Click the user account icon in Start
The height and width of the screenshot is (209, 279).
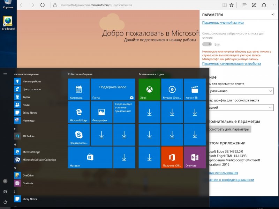click(5, 181)
